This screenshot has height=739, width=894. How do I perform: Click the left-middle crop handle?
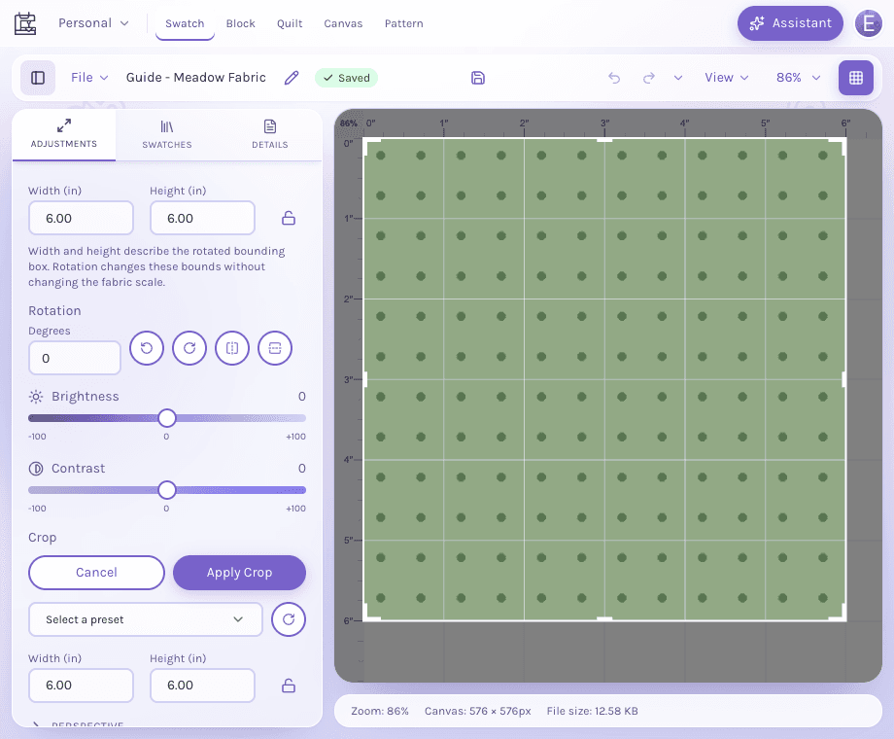[365, 379]
